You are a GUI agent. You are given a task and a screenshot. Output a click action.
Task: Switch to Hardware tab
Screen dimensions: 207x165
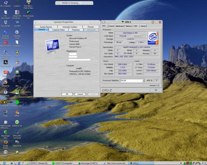tap(76, 30)
